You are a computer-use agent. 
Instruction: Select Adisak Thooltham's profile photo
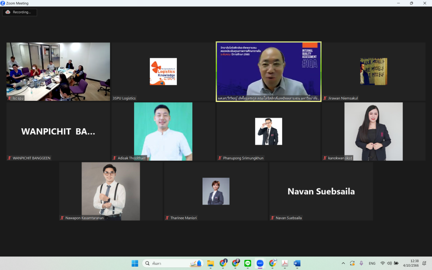[x=163, y=132]
